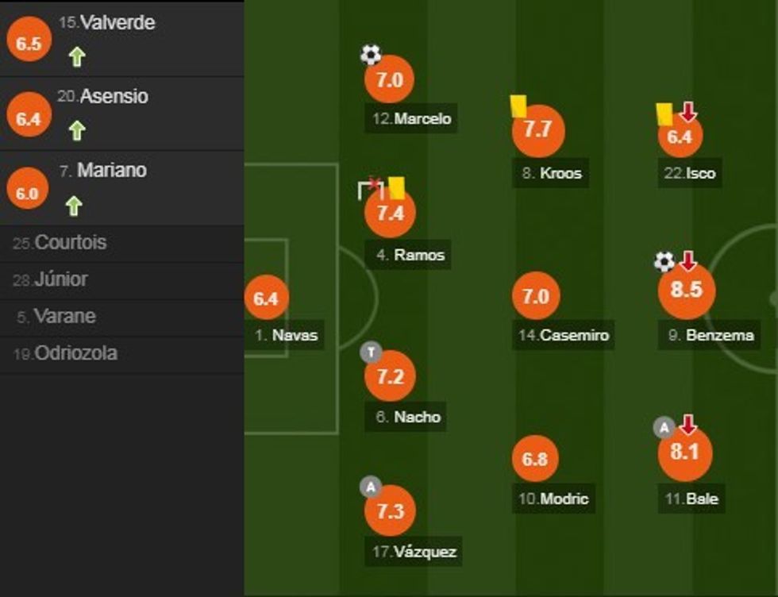
Task: Click the green sub-in arrow under Mariano
Action: coord(73,206)
